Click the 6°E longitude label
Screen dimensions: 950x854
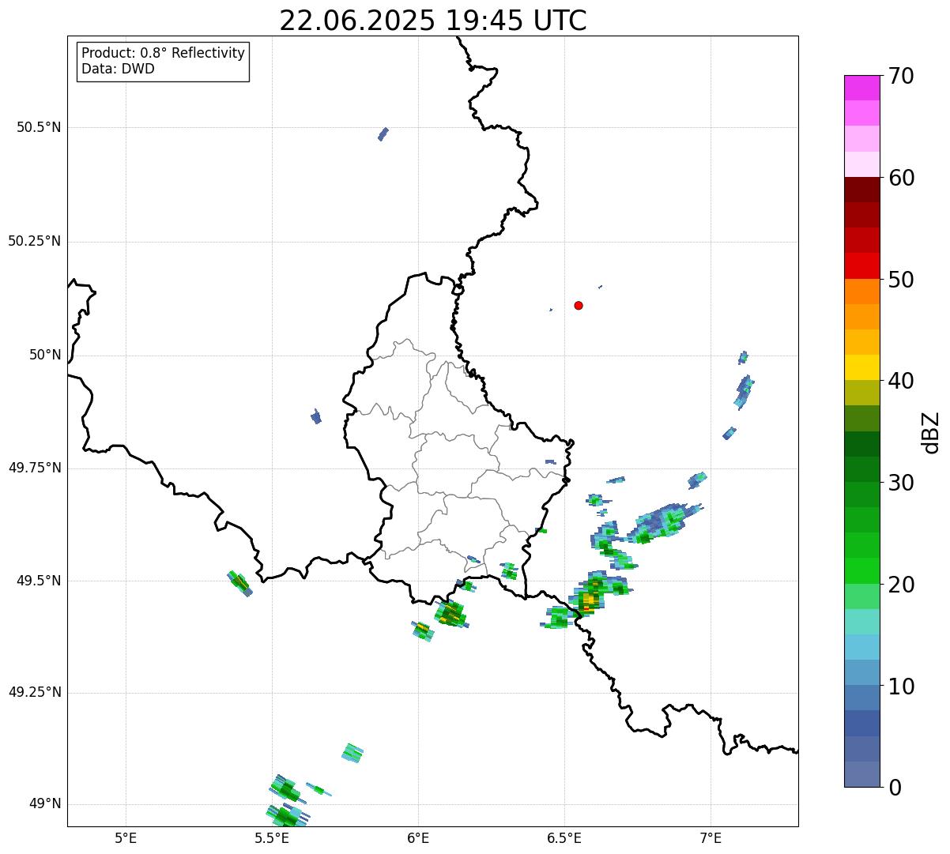pos(418,837)
